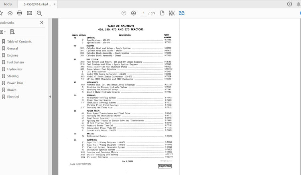This screenshot has width=301, height=175.
Task: Open the Brakes bookmark
Action: (12, 90)
